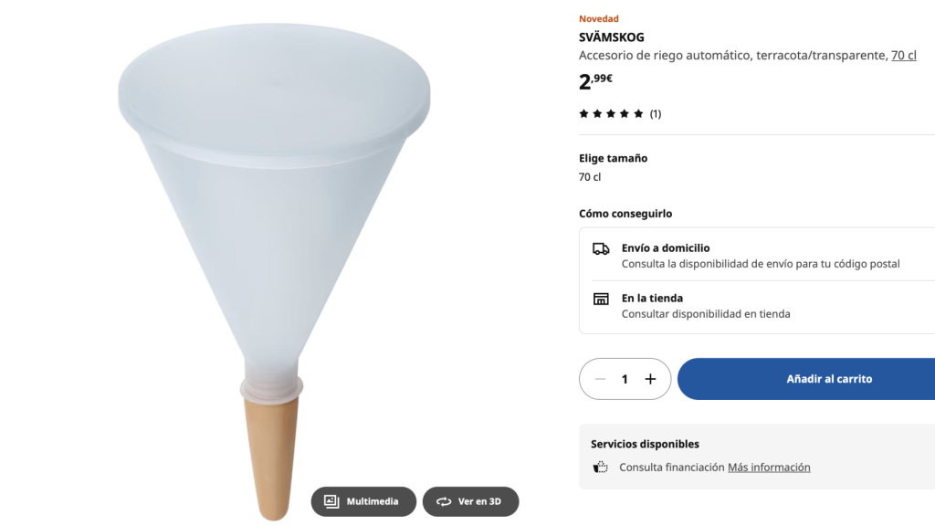This screenshot has width=935, height=526.
Task: Open the 70 cl size link
Action: [903, 55]
